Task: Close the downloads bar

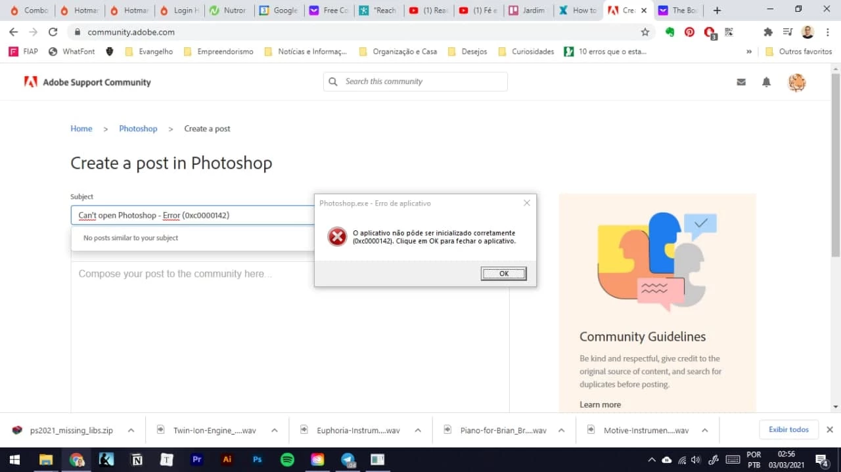Action: (x=829, y=429)
